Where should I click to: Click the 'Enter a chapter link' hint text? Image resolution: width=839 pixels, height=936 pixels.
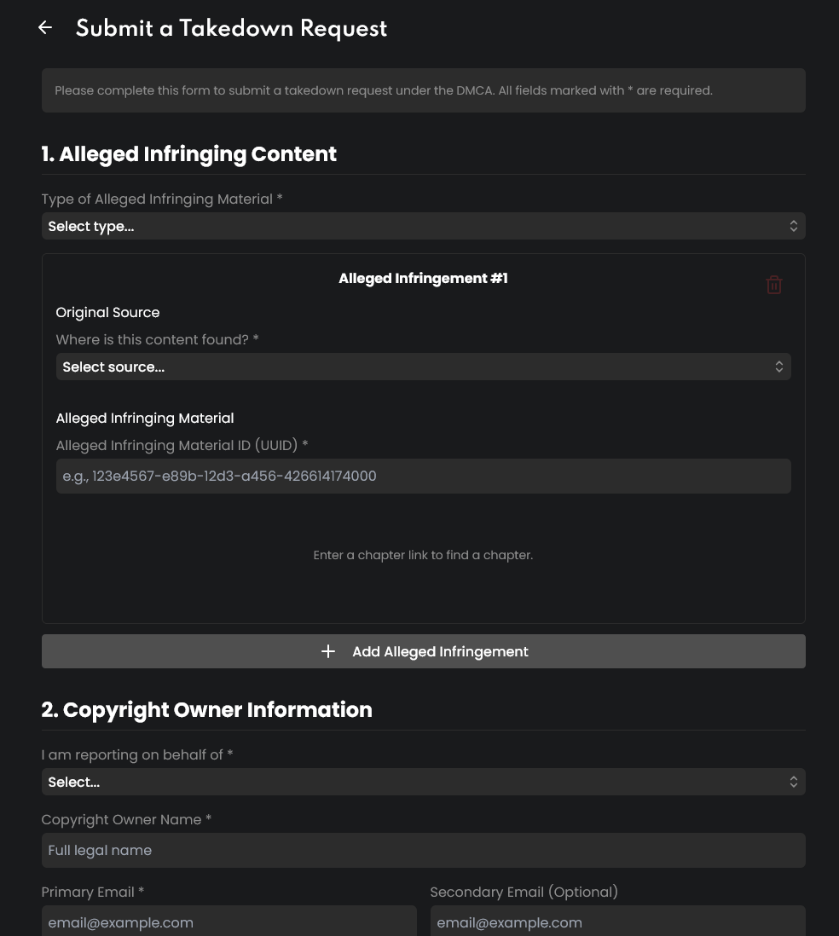[423, 555]
